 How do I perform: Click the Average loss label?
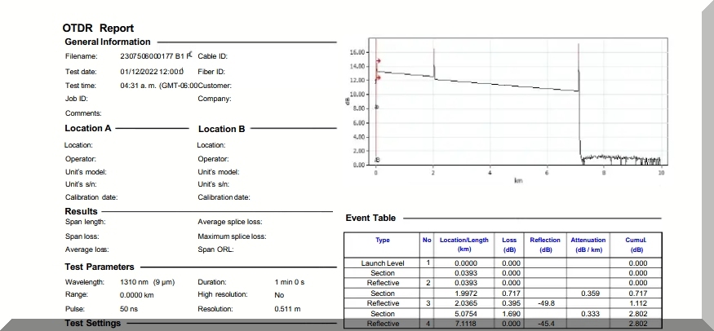pos(87,249)
